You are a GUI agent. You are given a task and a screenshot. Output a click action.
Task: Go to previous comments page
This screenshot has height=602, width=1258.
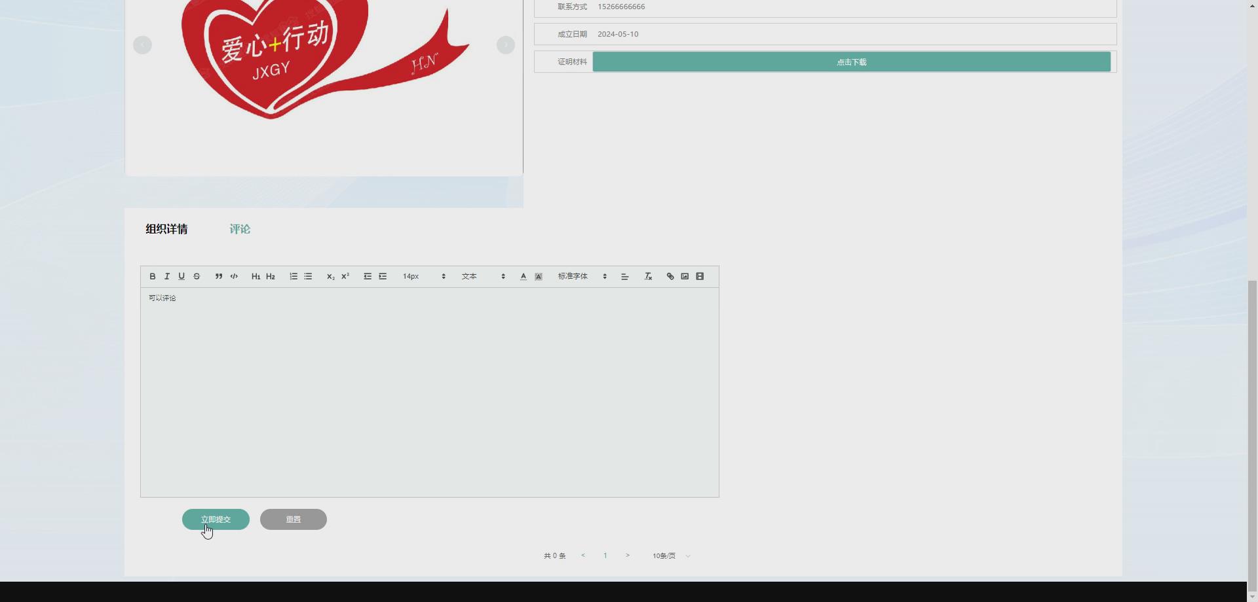coord(583,556)
